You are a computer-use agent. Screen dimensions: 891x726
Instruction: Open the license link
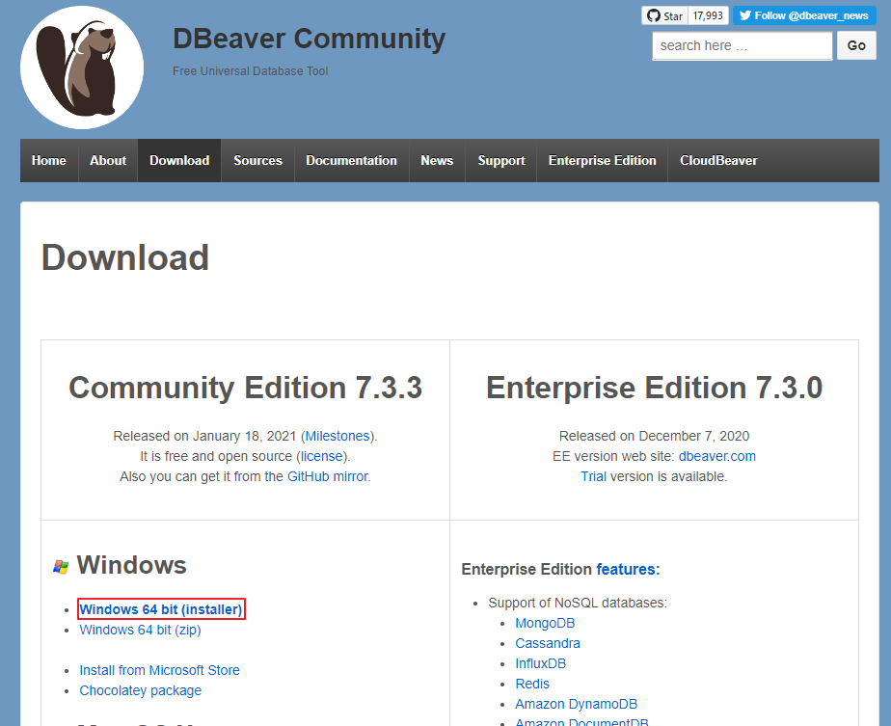[322, 457]
